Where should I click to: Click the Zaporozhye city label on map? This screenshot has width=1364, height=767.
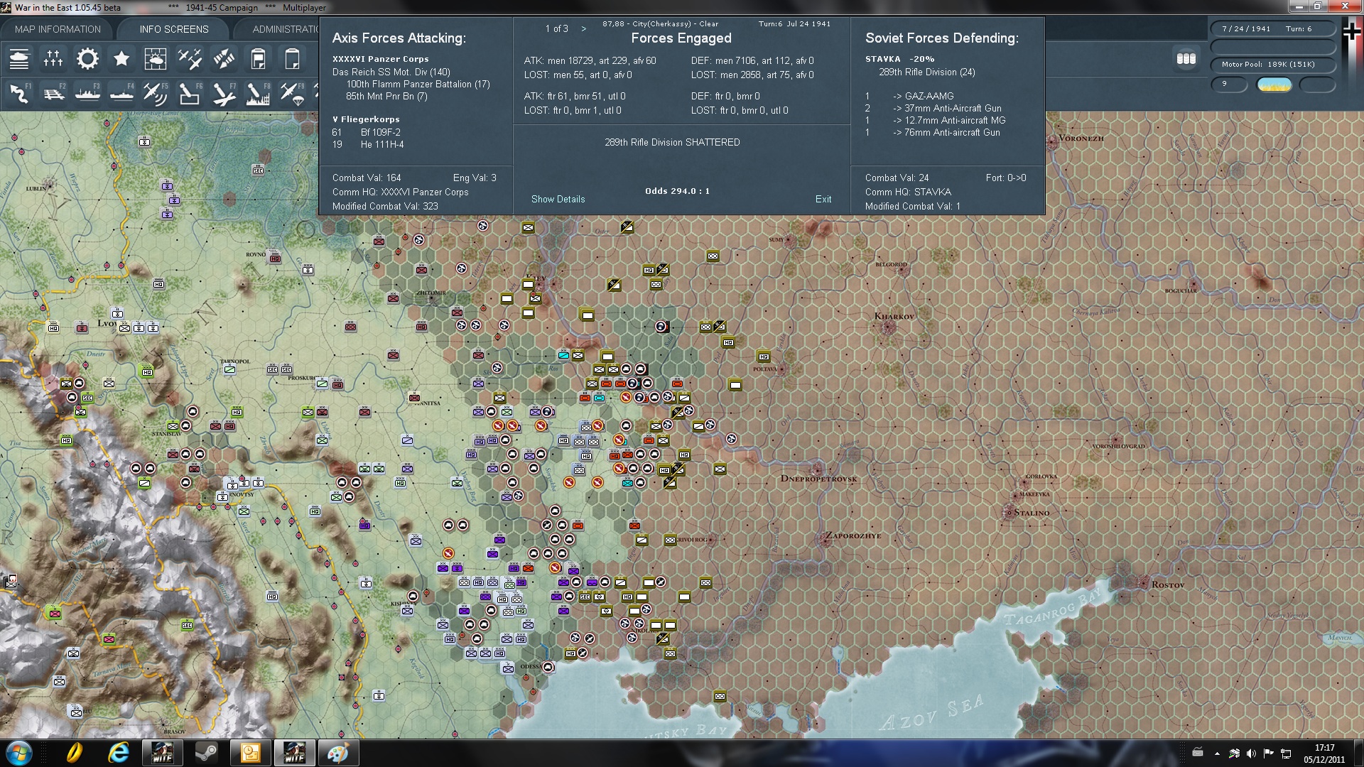pos(852,535)
